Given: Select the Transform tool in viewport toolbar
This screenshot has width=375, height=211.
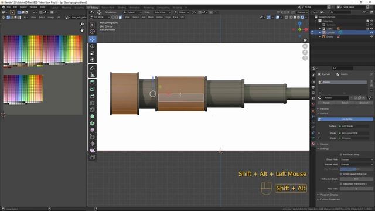Looking at the screenshot, I should (x=93, y=60).
